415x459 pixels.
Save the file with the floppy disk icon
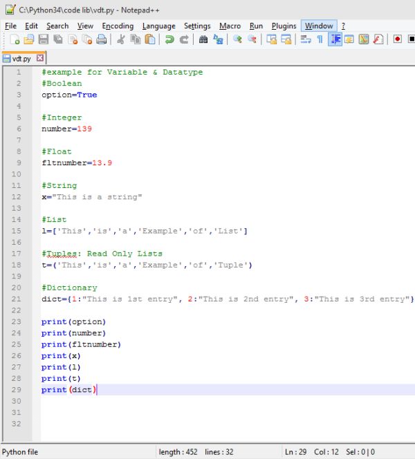point(44,39)
